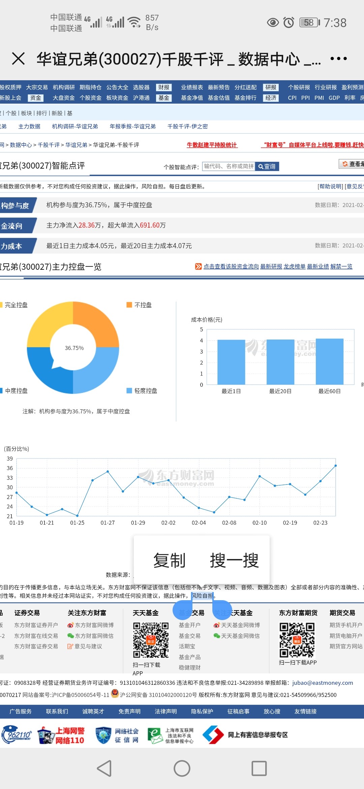The width and height of the screenshot is (364, 789).
Task: Click WeChat icon next to 东方财富网微信
Action: (70, 636)
